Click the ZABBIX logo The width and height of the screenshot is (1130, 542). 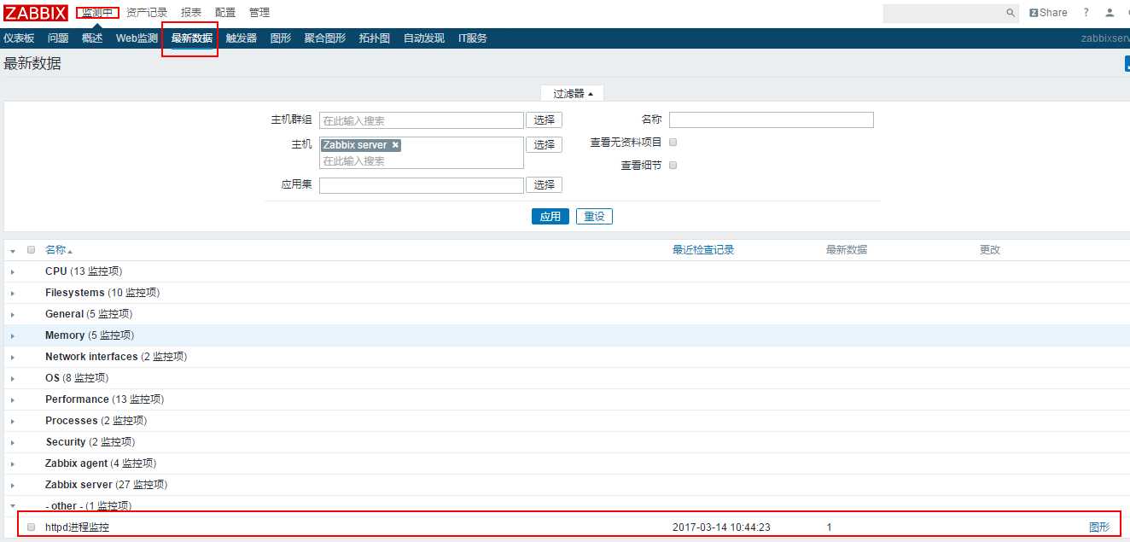pos(36,13)
